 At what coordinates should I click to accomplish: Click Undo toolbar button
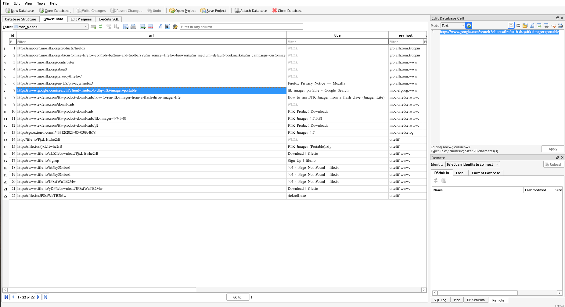[154, 11]
